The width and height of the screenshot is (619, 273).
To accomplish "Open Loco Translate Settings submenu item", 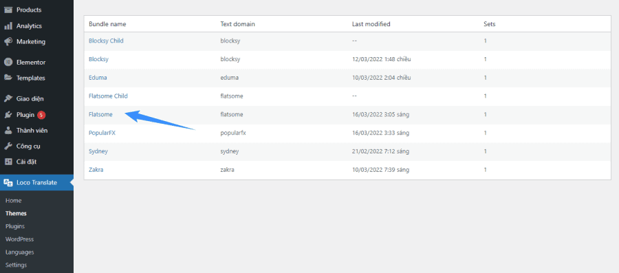I will click(x=17, y=265).
